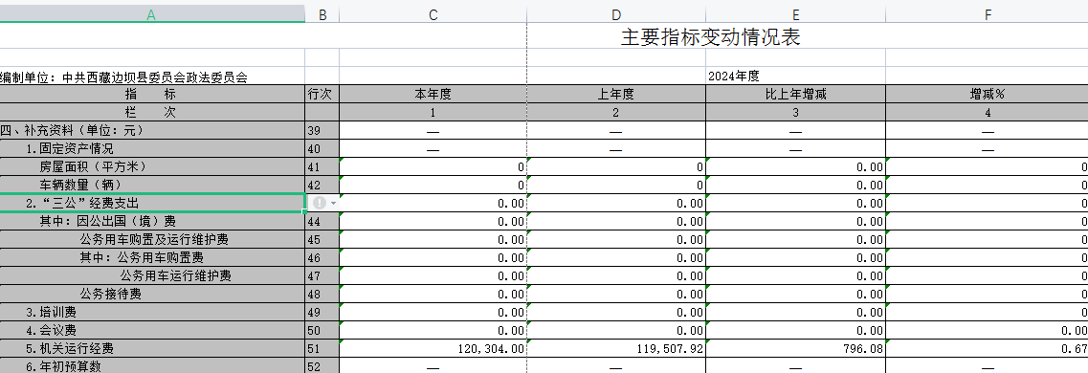The width and height of the screenshot is (1088, 373).
Task: Select the 房屋面积（平方米） row label
Action: tap(152, 166)
